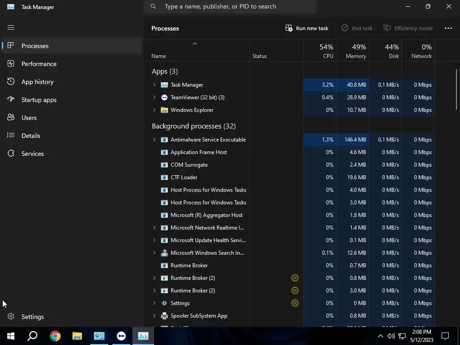
Task: Open File Explorer from taskbar
Action: point(77,336)
